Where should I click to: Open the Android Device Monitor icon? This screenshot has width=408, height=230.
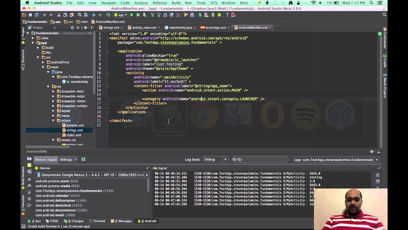pyautogui.click(x=219, y=15)
